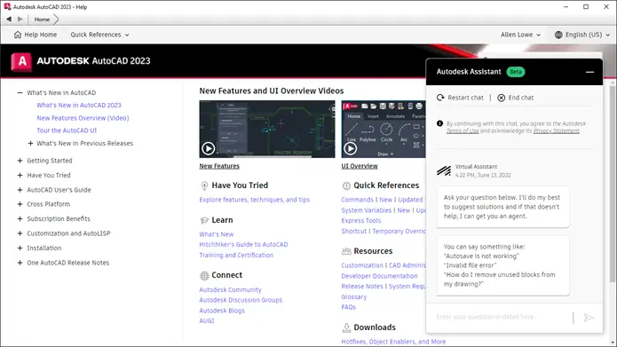
Task: Open What's New in AutoCAD 2023
Action: point(79,105)
